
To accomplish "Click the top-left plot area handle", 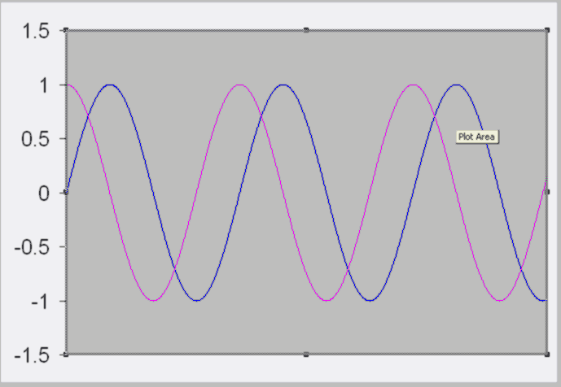I will pos(66,30).
